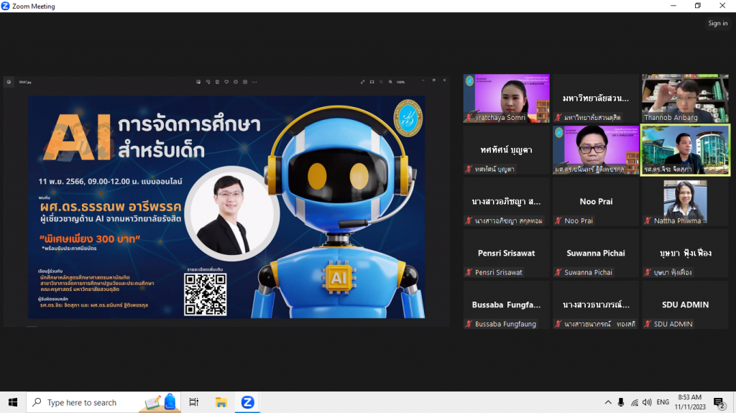Select Thannob Aribarg's video tile
Image resolution: width=736 pixels, height=413 pixels.
(685, 98)
